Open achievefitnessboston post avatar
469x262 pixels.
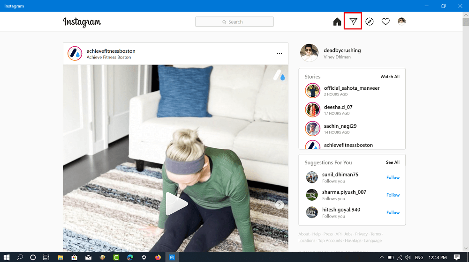[75, 54]
